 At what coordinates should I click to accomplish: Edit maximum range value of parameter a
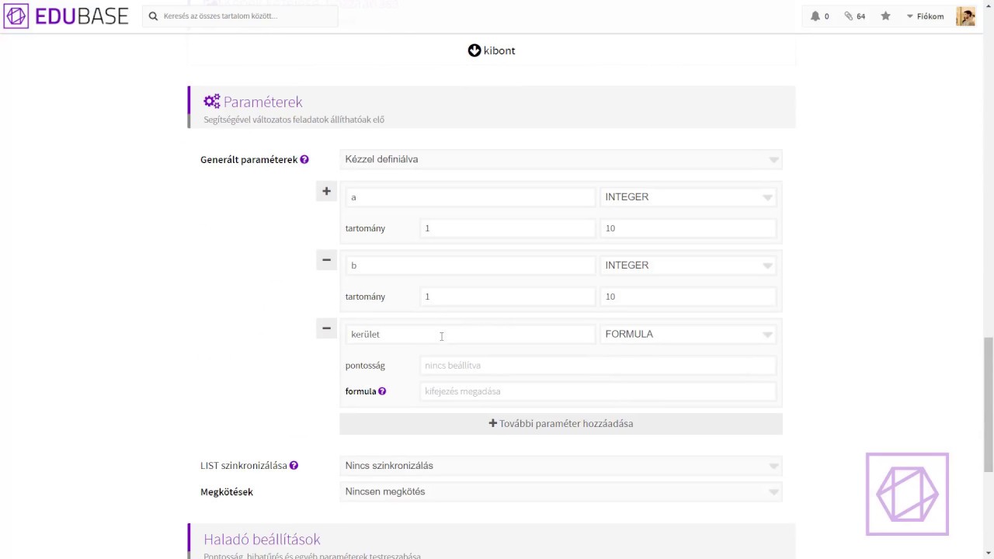click(688, 228)
